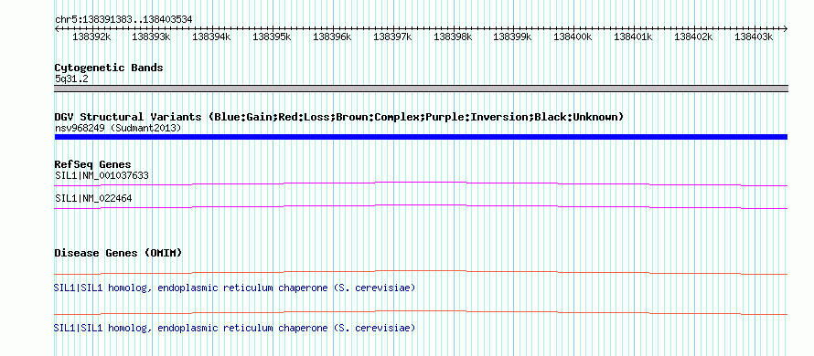Click the 138399k ruler tick label

point(512,37)
